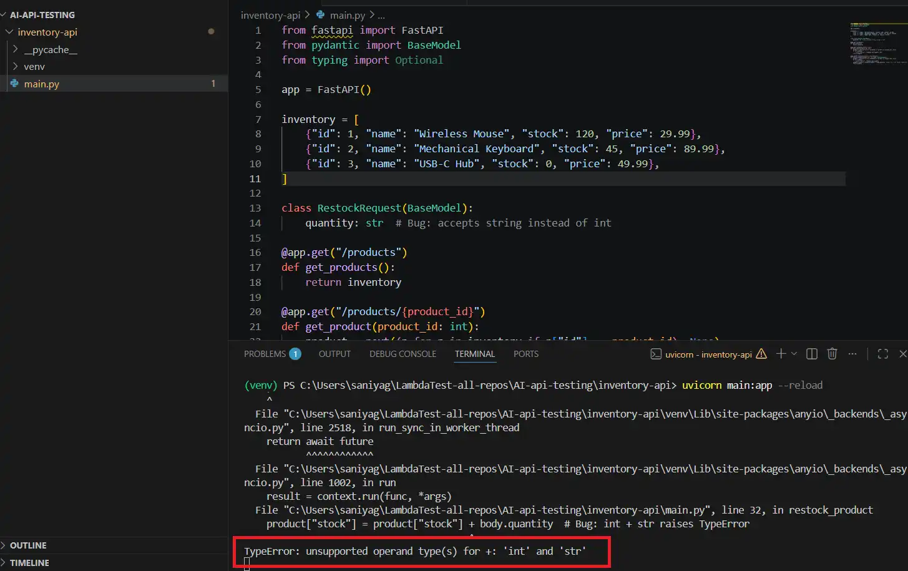The image size is (908, 571).
Task: Split the terminal panel
Action: click(x=811, y=354)
